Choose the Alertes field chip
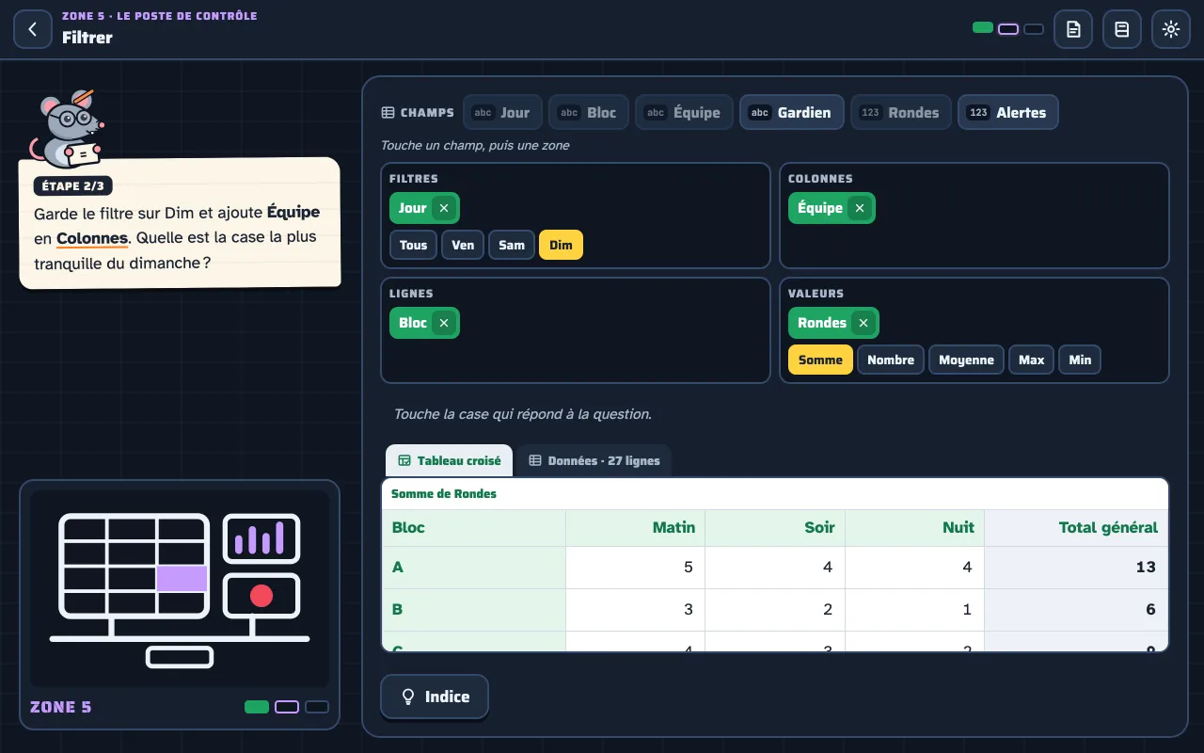 tap(1008, 113)
